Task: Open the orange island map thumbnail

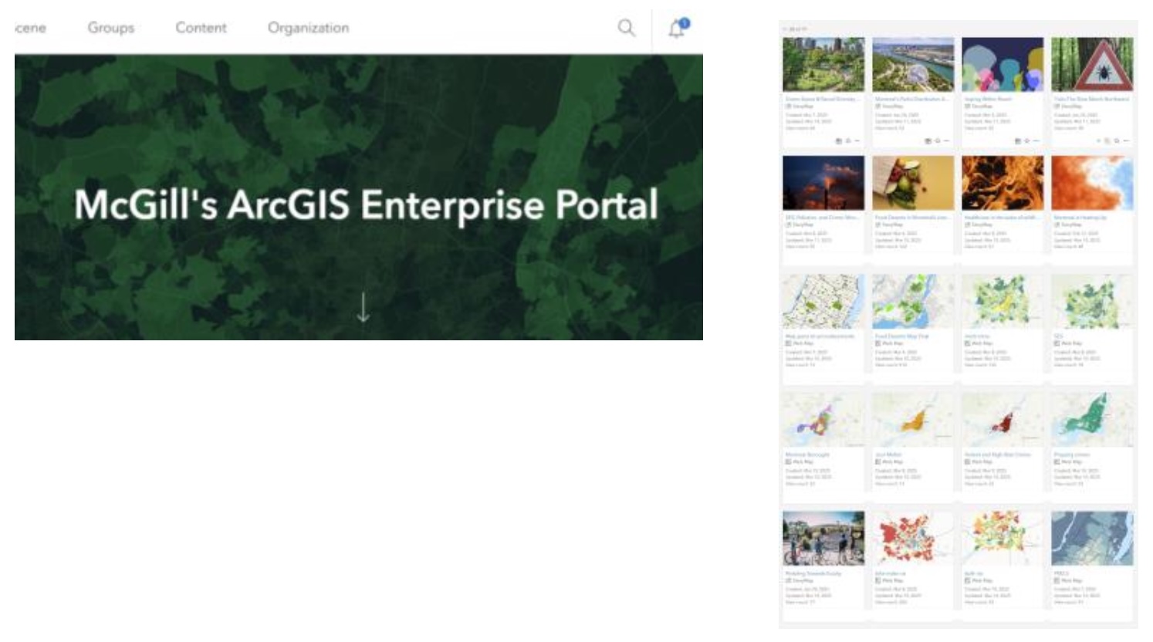Action: coord(913,420)
